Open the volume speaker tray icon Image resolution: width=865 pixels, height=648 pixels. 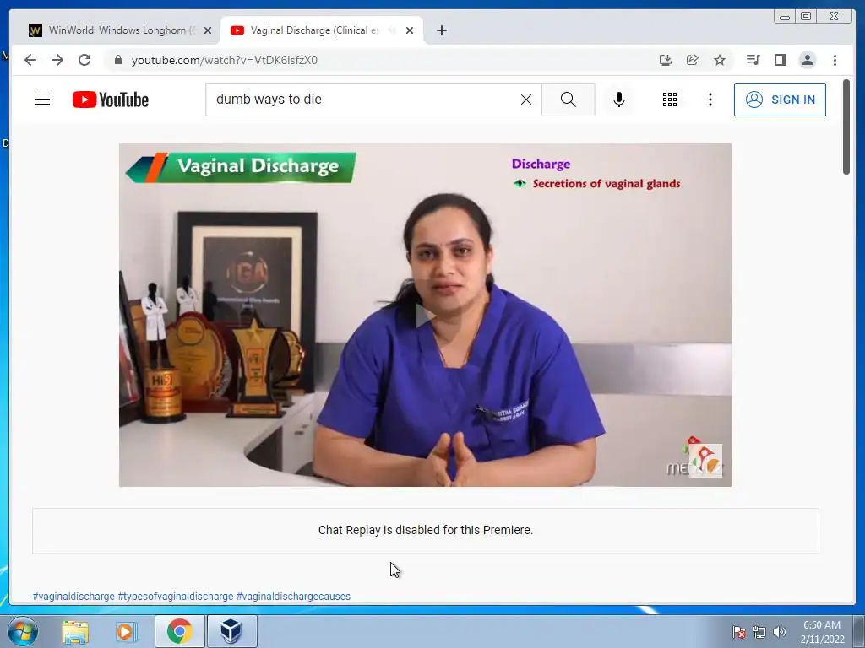[x=780, y=631]
